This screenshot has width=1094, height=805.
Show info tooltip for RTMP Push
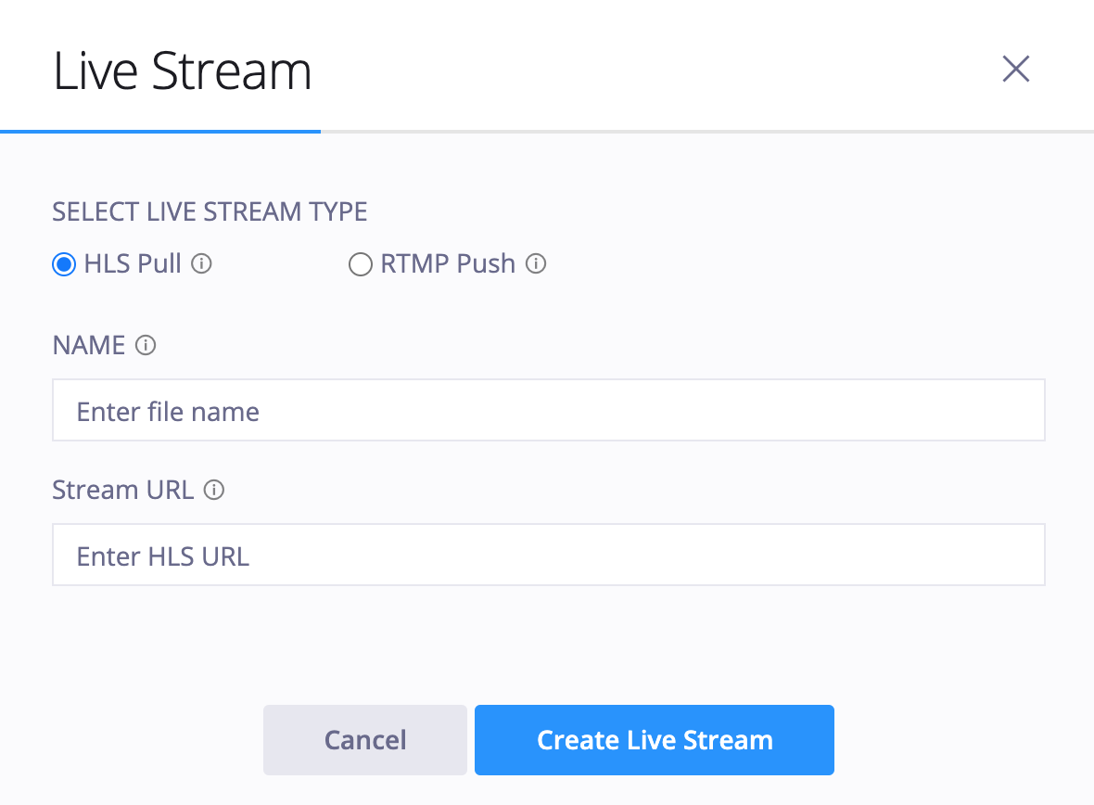point(536,264)
